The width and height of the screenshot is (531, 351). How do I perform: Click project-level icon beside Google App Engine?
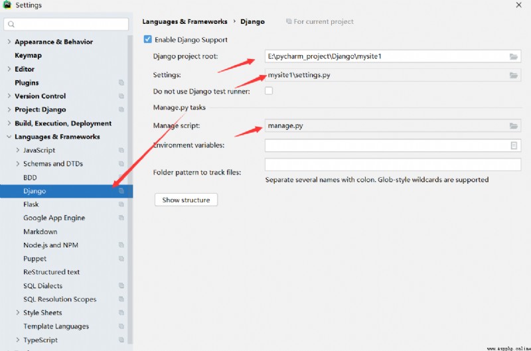(x=121, y=218)
